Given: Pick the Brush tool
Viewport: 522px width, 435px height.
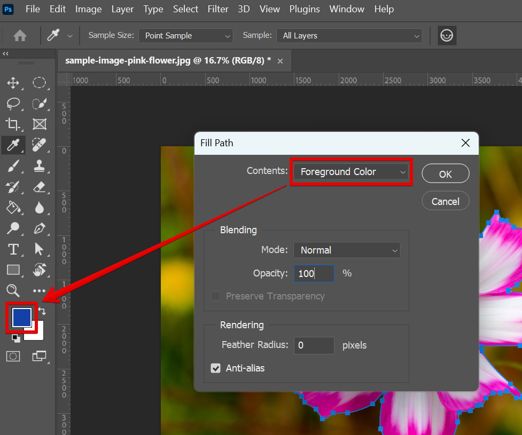Looking at the screenshot, I should (x=13, y=167).
